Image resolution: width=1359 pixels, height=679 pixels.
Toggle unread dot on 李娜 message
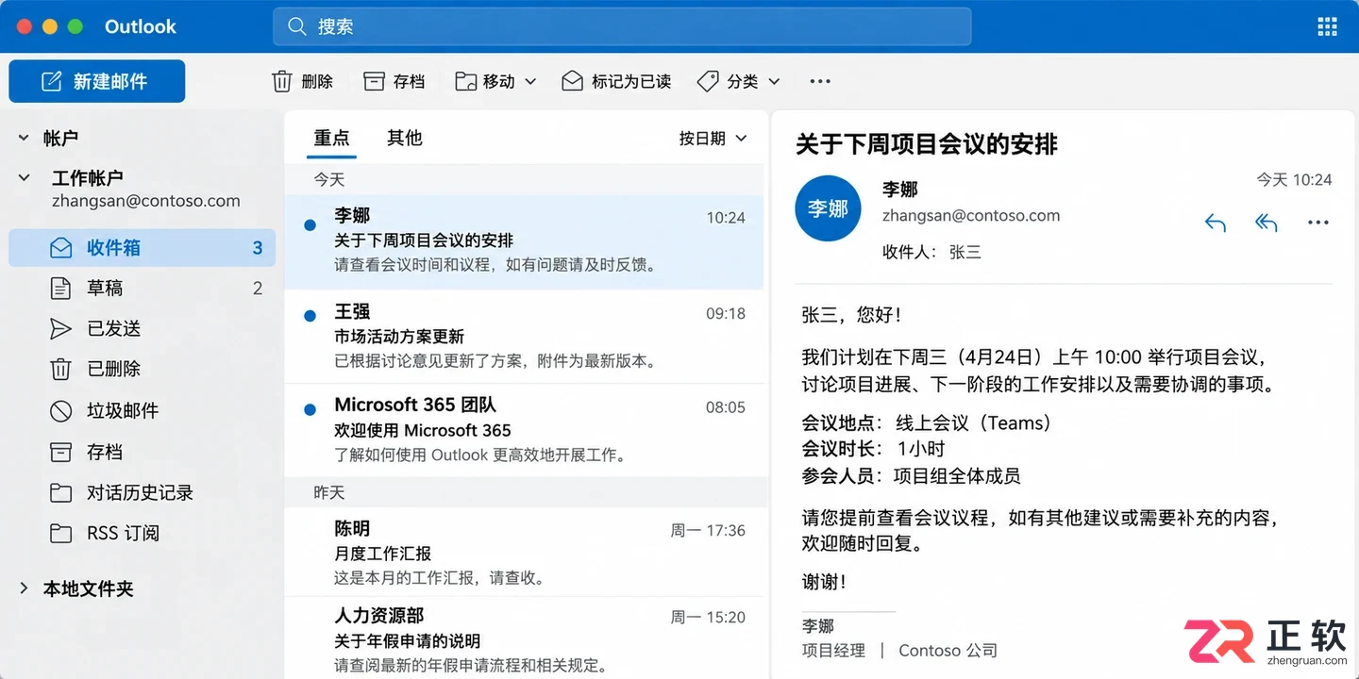coord(310,224)
